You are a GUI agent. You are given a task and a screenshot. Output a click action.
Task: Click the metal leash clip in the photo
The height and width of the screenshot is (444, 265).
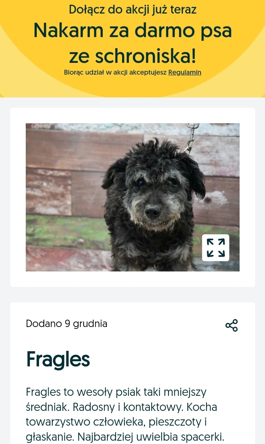191,138
